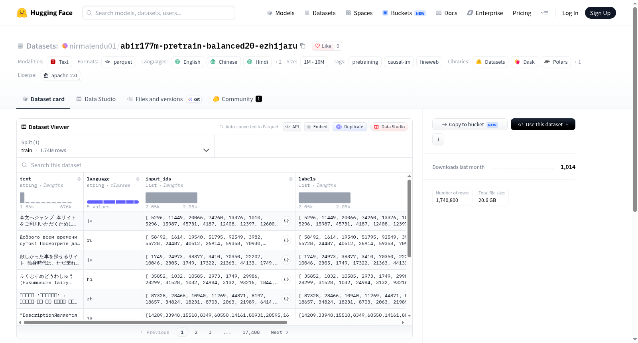The height and width of the screenshot is (343, 638).
Task: Click the Embed button
Action: pos(317,127)
